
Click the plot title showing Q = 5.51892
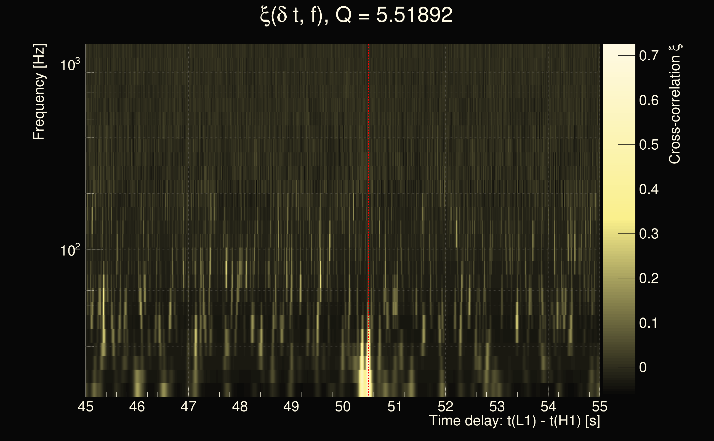[356, 15]
